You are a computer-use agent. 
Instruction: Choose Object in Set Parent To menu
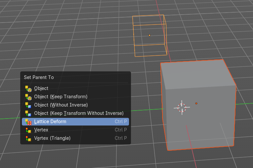75,88
